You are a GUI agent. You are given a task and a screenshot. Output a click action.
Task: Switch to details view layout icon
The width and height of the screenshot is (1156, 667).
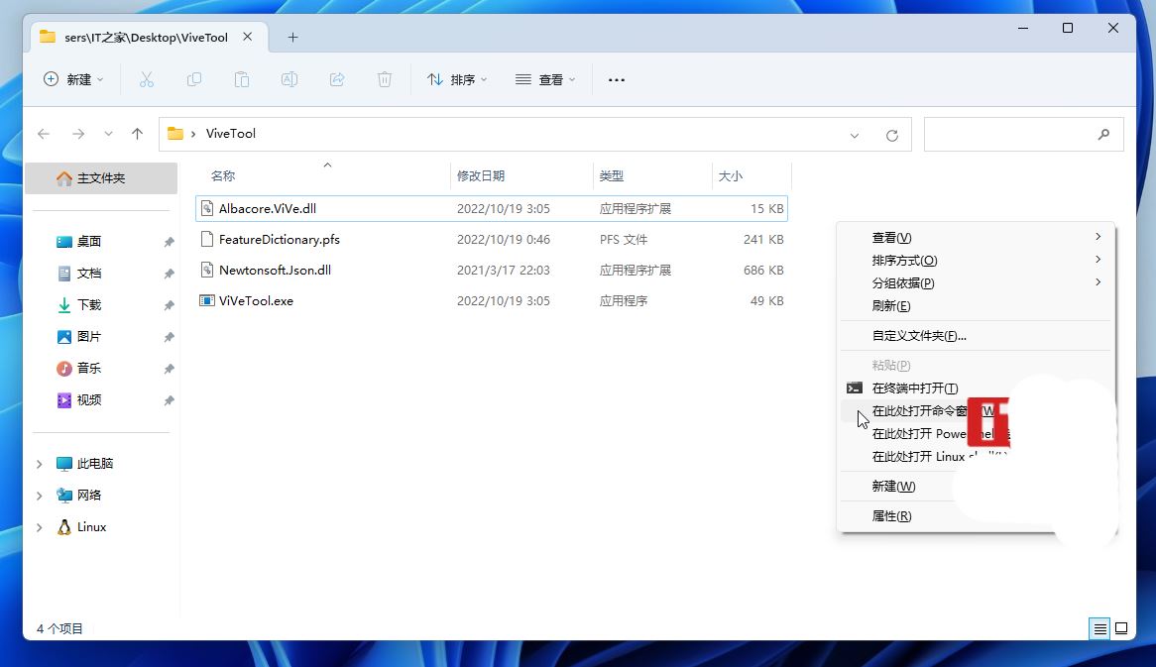[x=1099, y=628]
